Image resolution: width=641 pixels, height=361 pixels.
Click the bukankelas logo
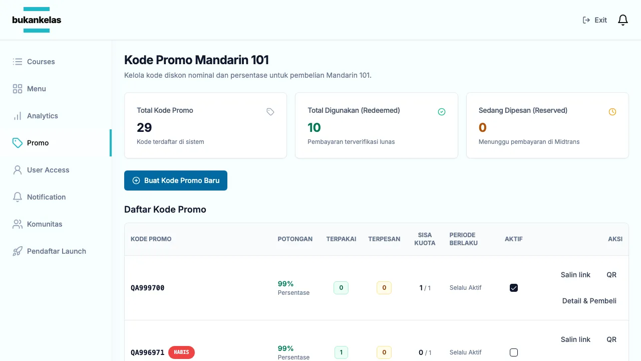pyautogui.click(x=37, y=20)
